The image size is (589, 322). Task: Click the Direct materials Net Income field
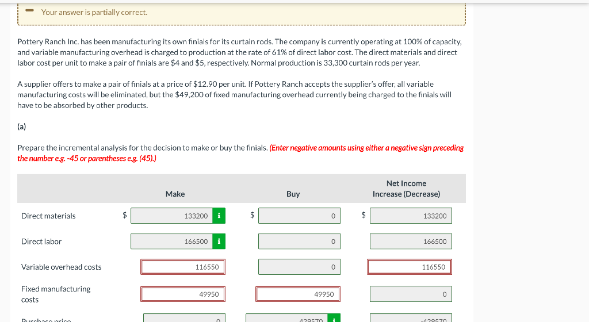[x=411, y=216]
